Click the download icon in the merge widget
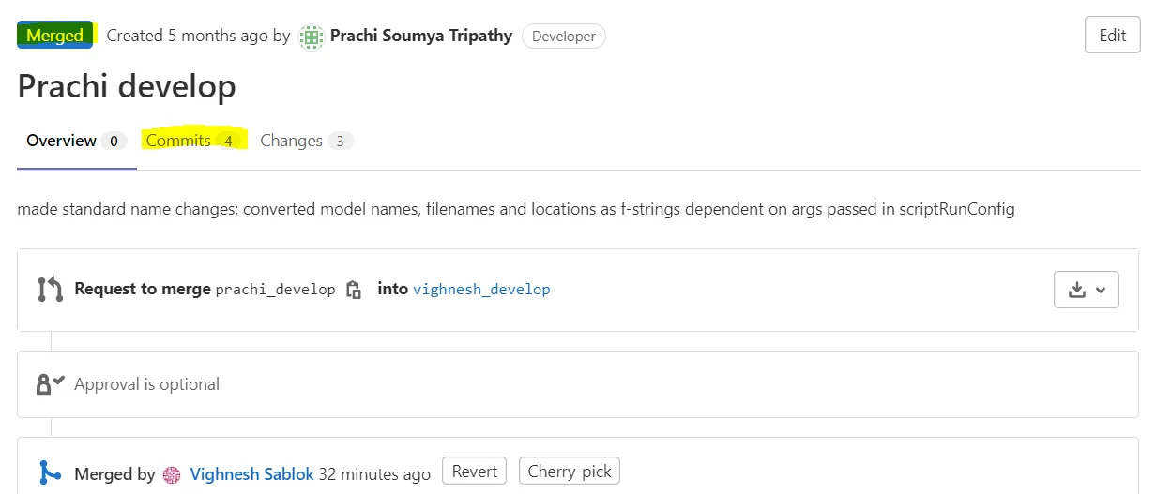The width and height of the screenshot is (1156, 494). click(1076, 290)
